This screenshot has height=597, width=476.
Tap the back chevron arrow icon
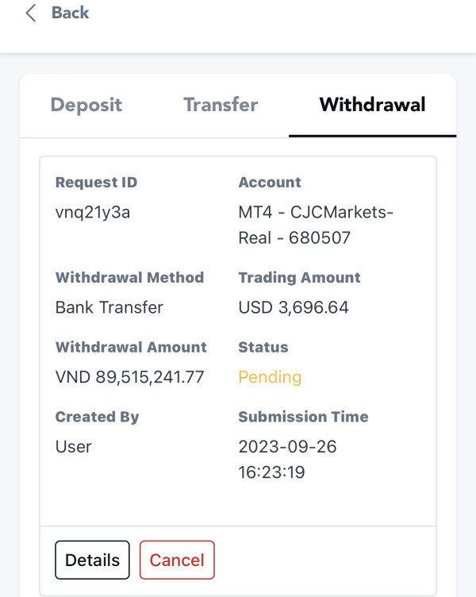pyautogui.click(x=31, y=13)
